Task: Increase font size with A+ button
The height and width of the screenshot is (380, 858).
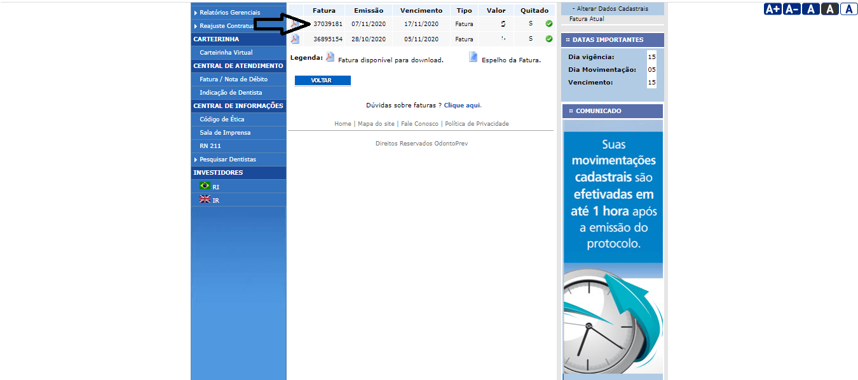Action: tap(772, 9)
